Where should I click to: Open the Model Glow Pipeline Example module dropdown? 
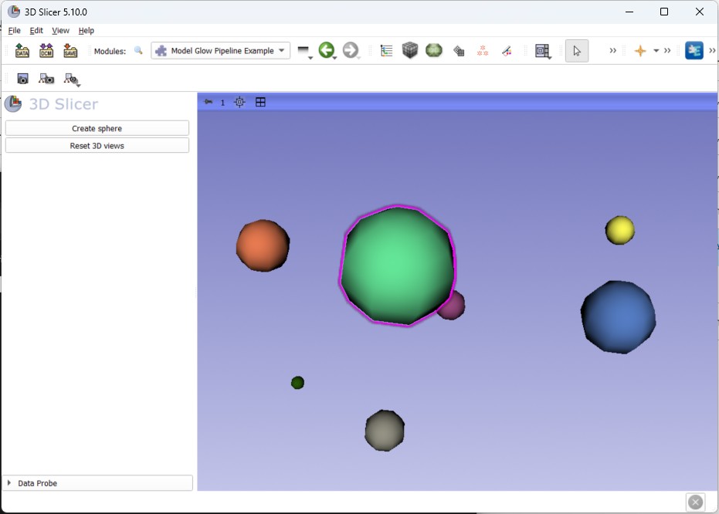click(221, 51)
